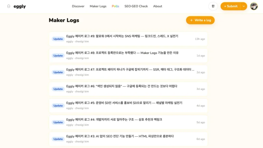Click the eggly egg logo icon
The image size is (263, 148).
point(9,6)
